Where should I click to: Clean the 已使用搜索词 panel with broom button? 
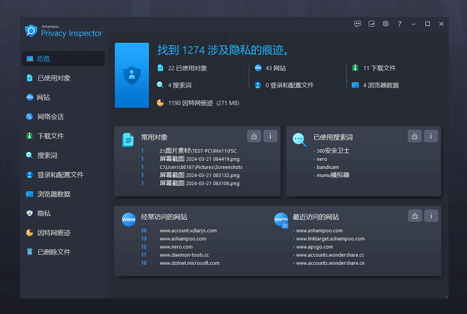pyautogui.click(x=414, y=136)
